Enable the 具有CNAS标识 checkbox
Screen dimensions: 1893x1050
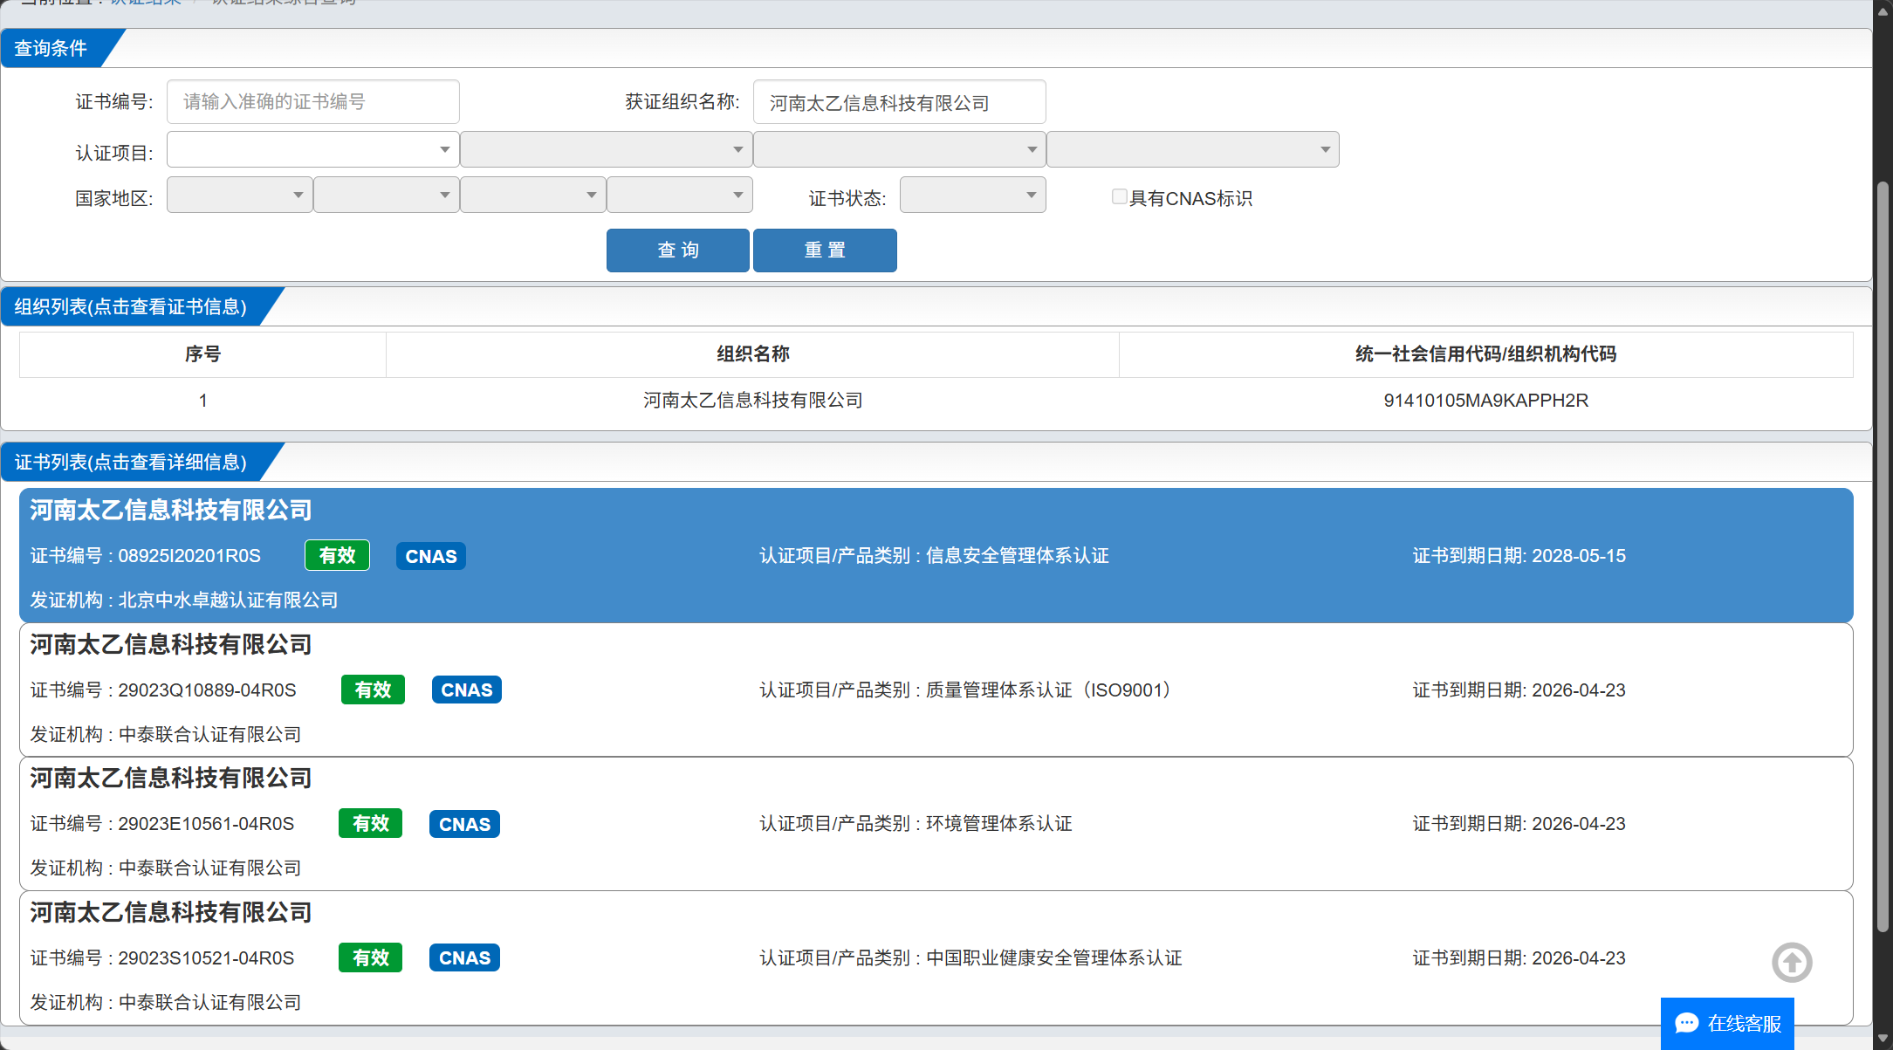pos(1119,197)
